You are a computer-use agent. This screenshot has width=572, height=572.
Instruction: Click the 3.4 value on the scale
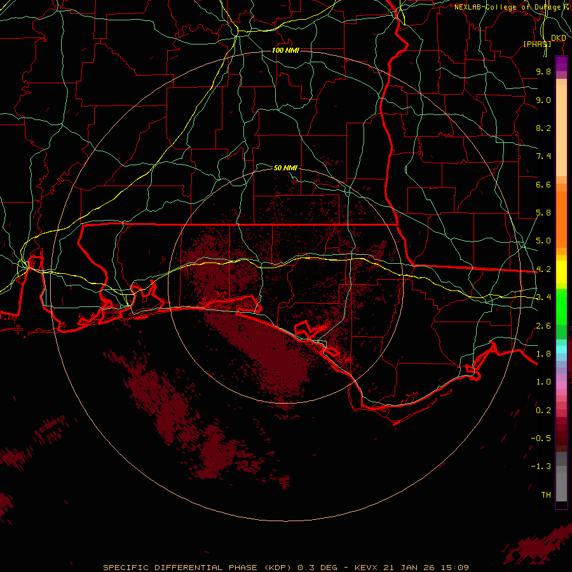pos(543,297)
